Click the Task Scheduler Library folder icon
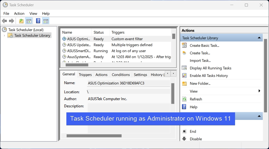The height and width of the screenshot is (149, 269). point(10,35)
